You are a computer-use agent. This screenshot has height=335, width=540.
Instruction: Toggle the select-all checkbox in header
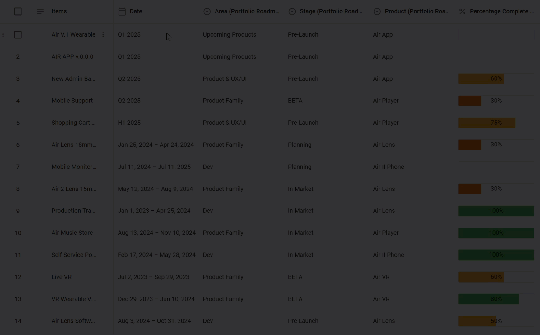point(18,11)
